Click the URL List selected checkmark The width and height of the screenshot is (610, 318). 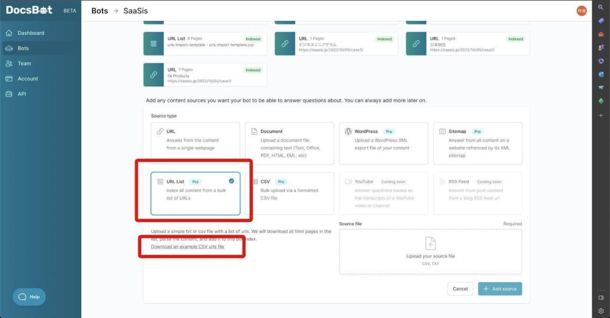tap(231, 181)
